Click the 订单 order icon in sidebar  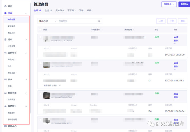click(x=6, y=40)
